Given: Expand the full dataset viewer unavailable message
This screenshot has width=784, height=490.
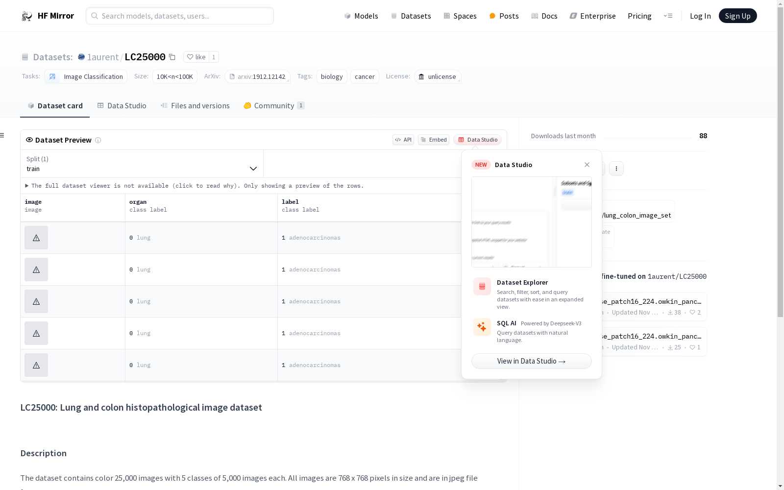Looking at the screenshot, I should pyautogui.click(x=195, y=186).
